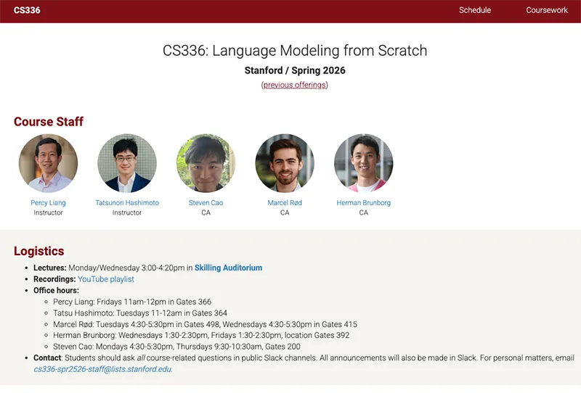Click 'Instructor' under Percy Liang
Viewport: 581px width, 393px height.
[x=48, y=212]
